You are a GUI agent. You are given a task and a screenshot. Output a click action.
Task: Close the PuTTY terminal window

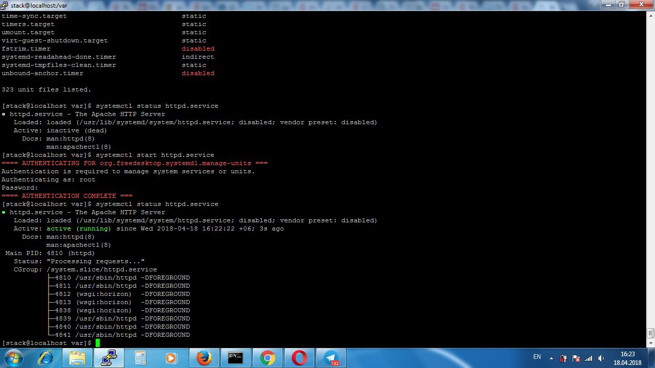click(640, 5)
